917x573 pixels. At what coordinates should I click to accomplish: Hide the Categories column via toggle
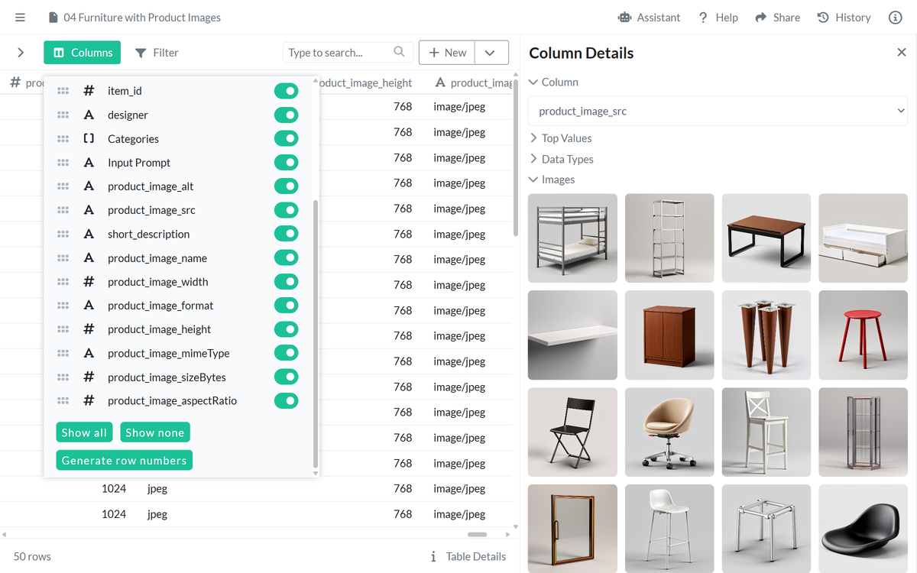click(286, 138)
